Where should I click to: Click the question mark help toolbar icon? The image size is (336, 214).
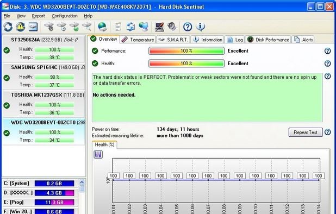click(x=188, y=27)
